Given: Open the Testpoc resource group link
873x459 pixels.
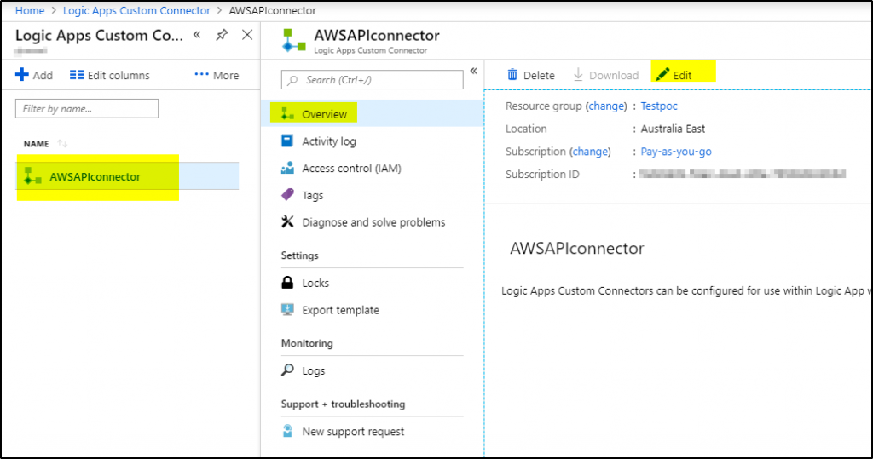Looking at the screenshot, I should (x=659, y=106).
